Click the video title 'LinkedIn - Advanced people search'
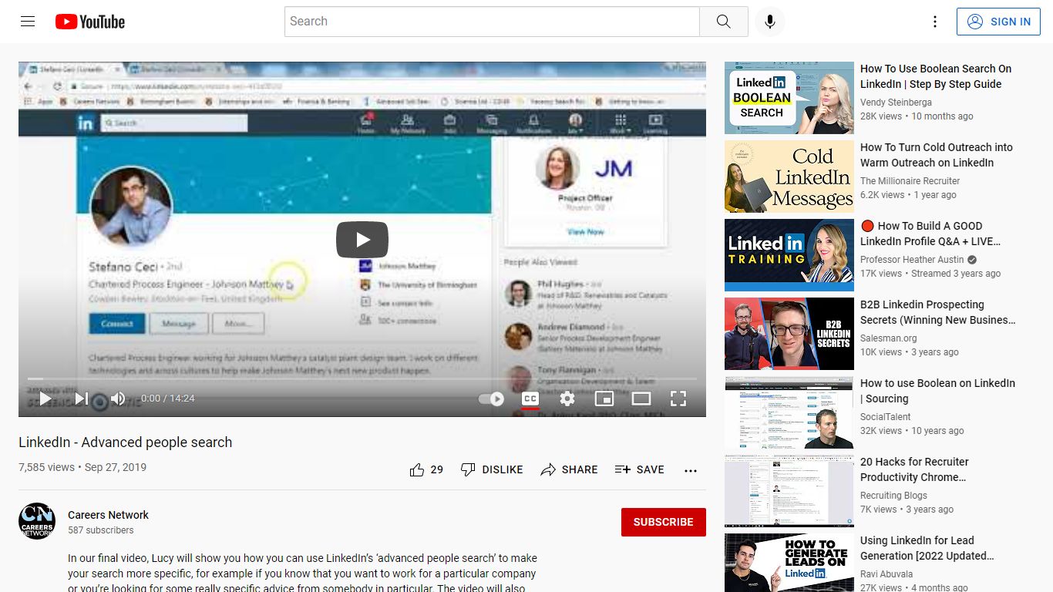Image resolution: width=1053 pixels, height=592 pixels. pyautogui.click(x=125, y=442)
